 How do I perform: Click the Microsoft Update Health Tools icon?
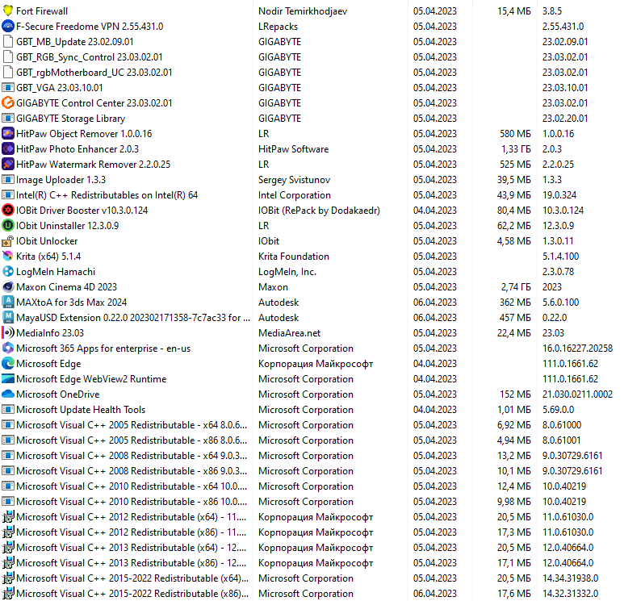pyautogui.click(x=8, y=409)
